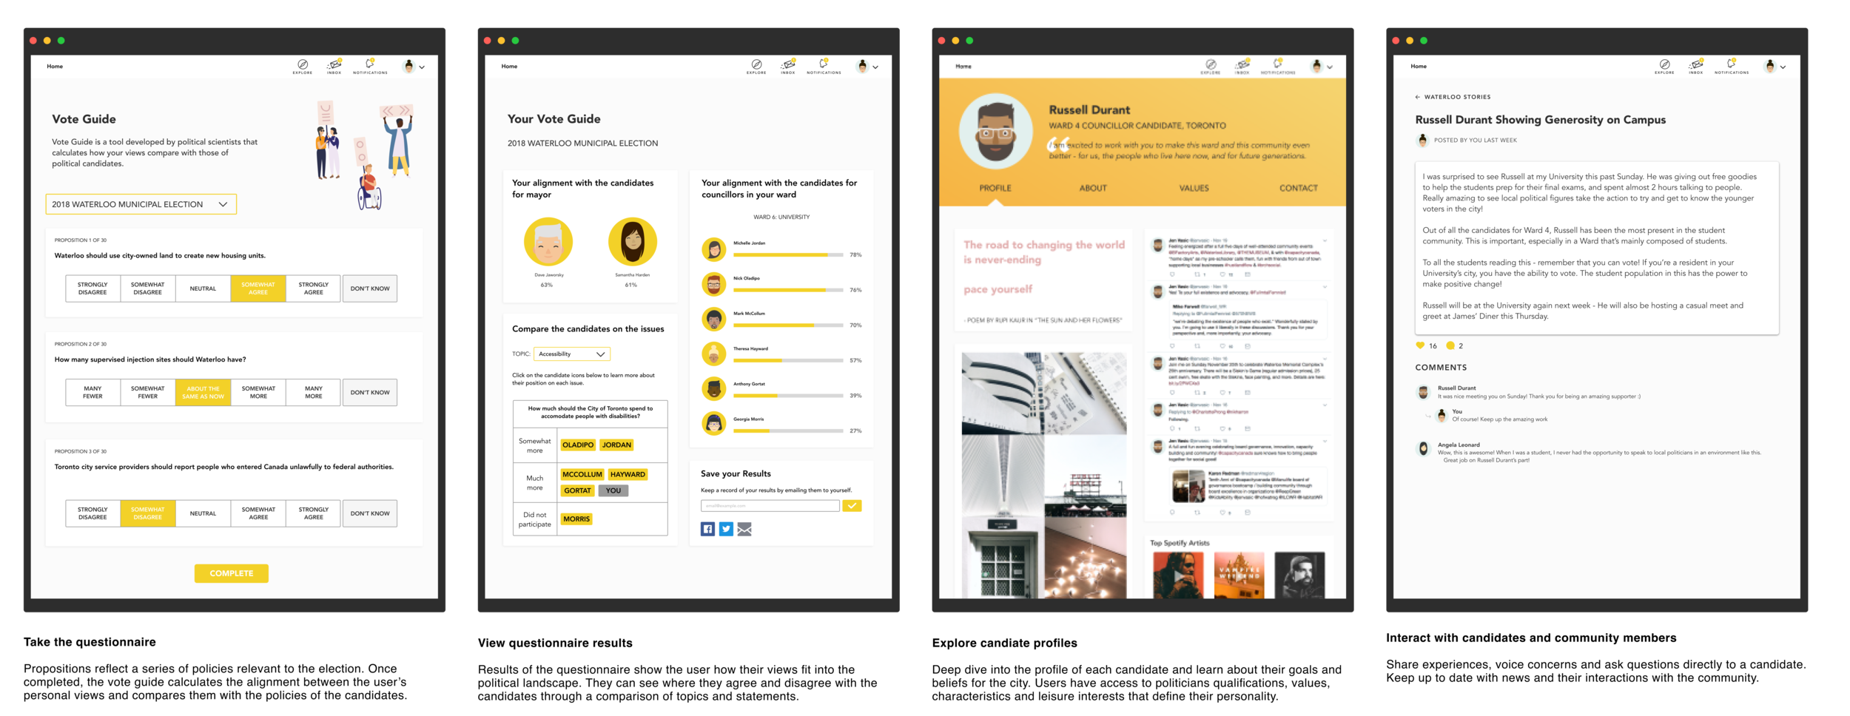
Task: Open the Vampire Weekend Spotify artist thumbnail
Action: tap(1239, 575)
